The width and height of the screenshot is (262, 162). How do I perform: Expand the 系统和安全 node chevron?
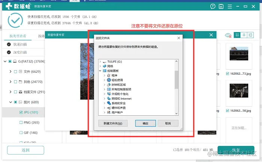(104, 103)
